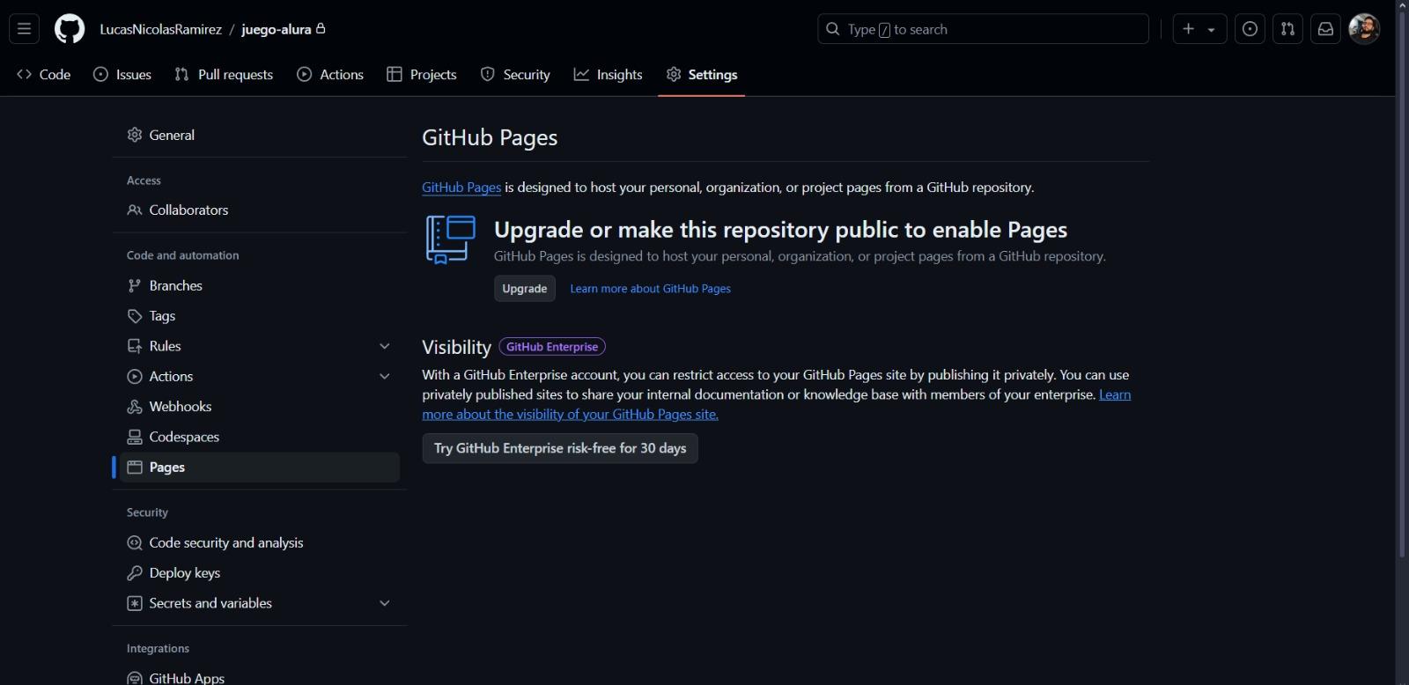Open Branches settings page
This screenshot has width=1409, height=685.
(x=260, y=285)
